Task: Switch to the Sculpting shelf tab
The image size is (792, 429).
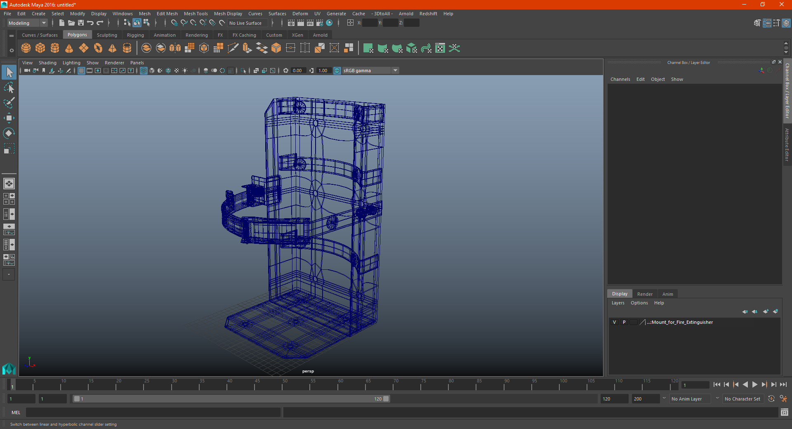Action: click(107, 35)
